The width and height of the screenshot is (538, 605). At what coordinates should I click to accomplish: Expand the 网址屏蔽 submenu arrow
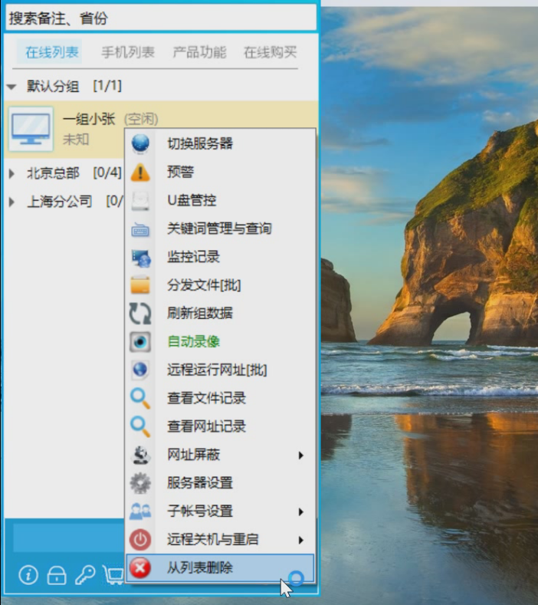coord(301,455)
